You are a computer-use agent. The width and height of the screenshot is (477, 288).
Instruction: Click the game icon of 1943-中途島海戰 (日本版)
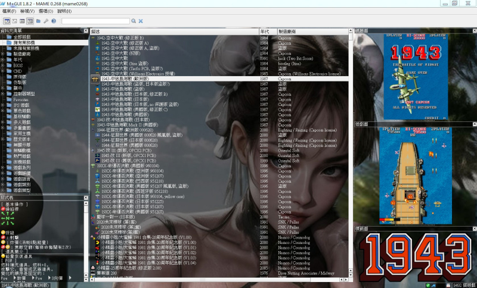click(97, 99)
